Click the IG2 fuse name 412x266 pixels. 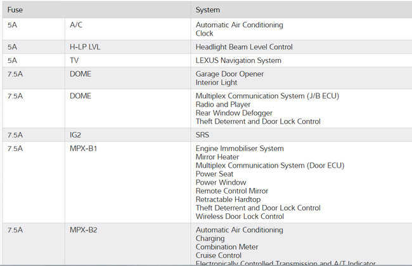point(77,135)
